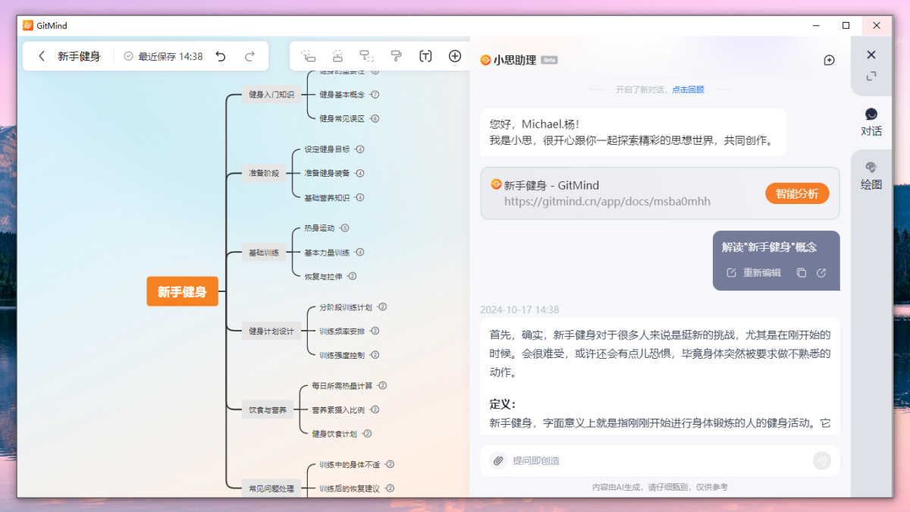The image size is (910, 512).
Task: Select the 新手健身 central node
Action: (x=182, y=292)
